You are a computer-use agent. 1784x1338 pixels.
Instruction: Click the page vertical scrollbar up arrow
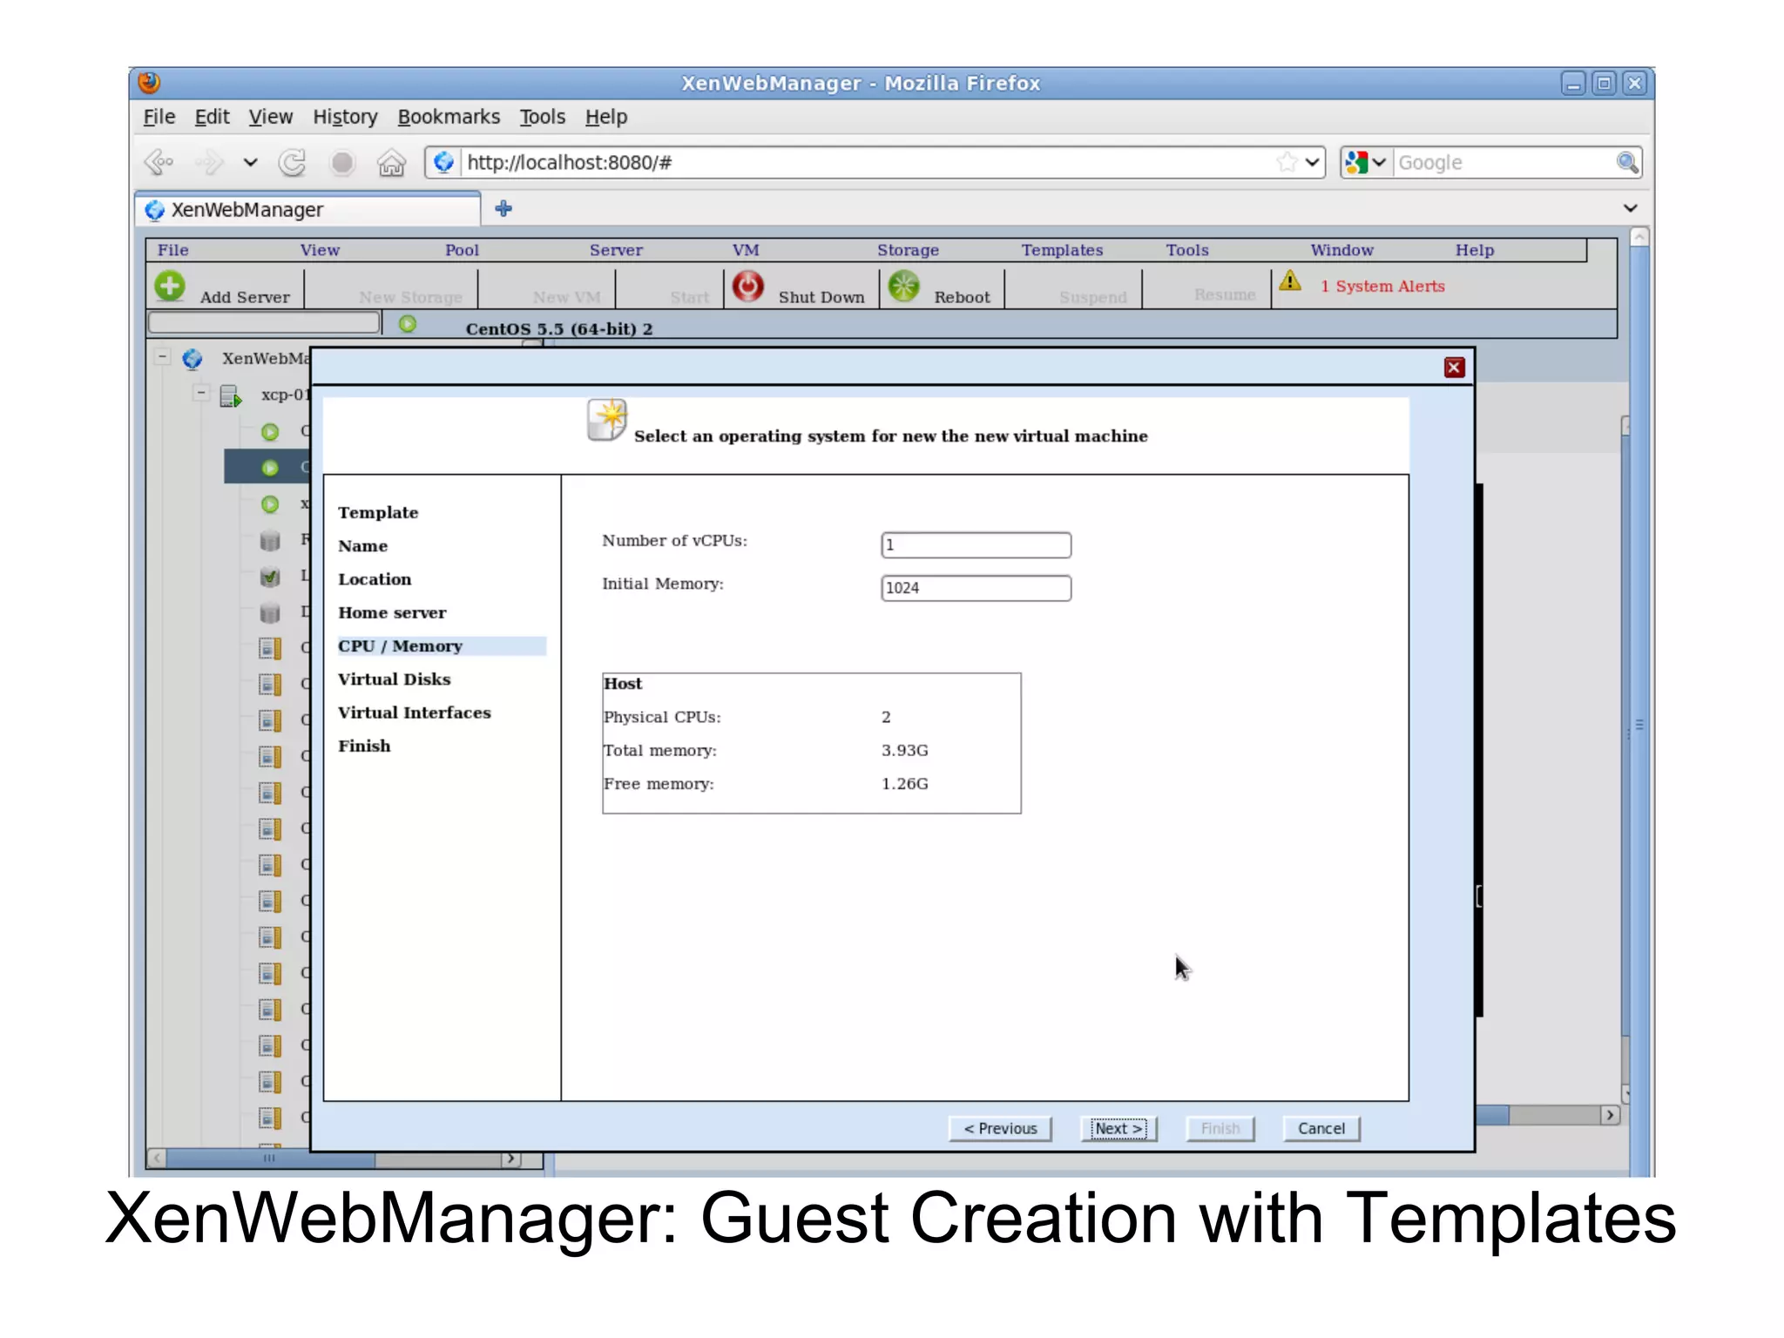[1639, 237]
